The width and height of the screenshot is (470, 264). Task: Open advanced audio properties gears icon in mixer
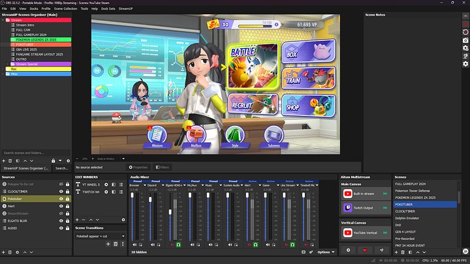(x=311, y=252)
